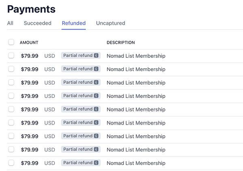Click info icon in sixth row's refund badge

pos(96,122)
